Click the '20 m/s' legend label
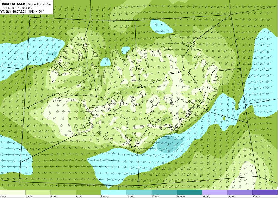 tap(257, 197)
